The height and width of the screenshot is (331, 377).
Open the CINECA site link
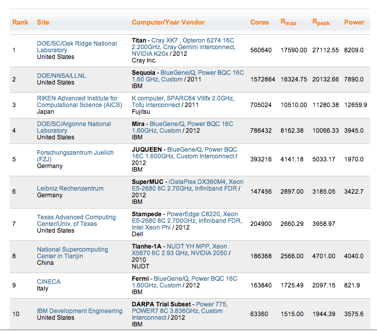(x=49, y=281)
